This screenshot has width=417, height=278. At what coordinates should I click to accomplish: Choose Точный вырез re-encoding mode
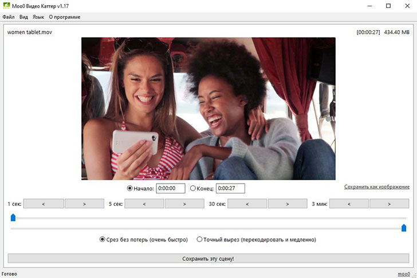pyautogui.click(x=200, y=240)
